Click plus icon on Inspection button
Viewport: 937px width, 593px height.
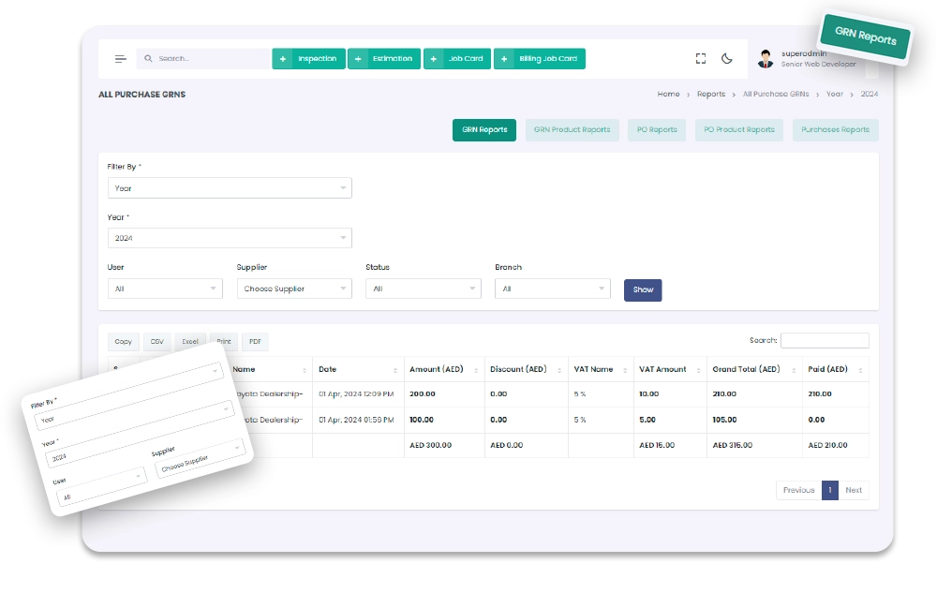click(x=283, y=58)
